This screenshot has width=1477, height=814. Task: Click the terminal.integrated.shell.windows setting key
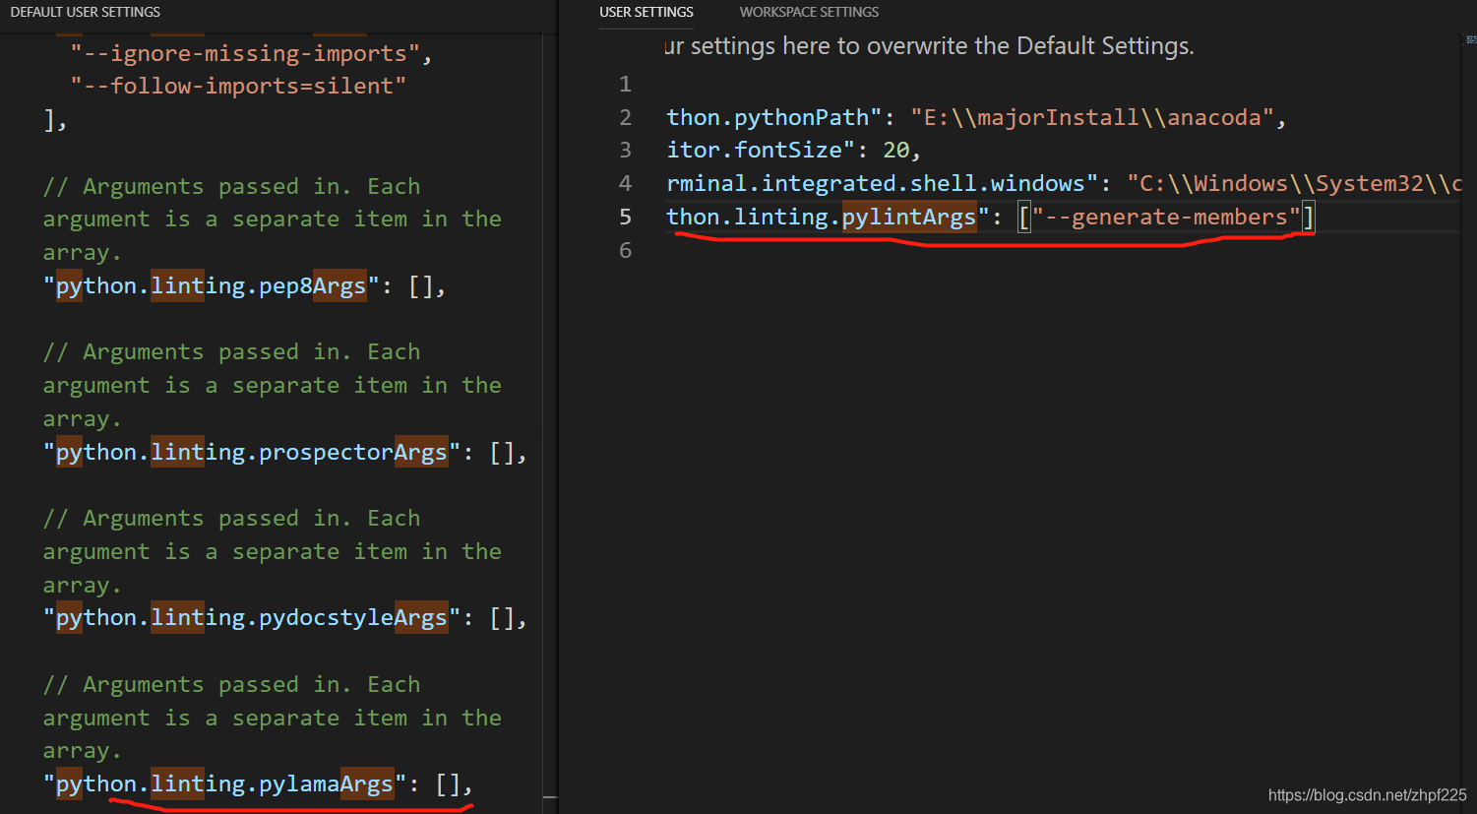coord(883,184)
